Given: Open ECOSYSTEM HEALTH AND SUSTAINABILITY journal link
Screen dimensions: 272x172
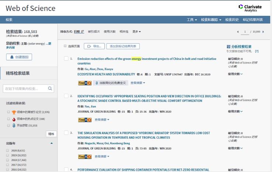Looking at the screenshot, I should click(x=106, y=74).
